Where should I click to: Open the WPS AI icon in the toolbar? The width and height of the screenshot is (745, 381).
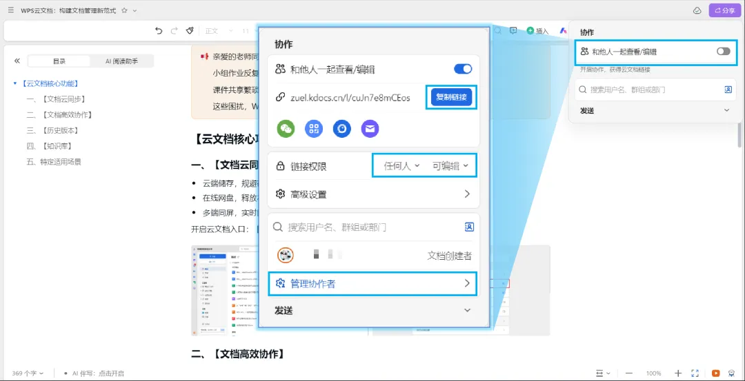(x=564, y=31)
